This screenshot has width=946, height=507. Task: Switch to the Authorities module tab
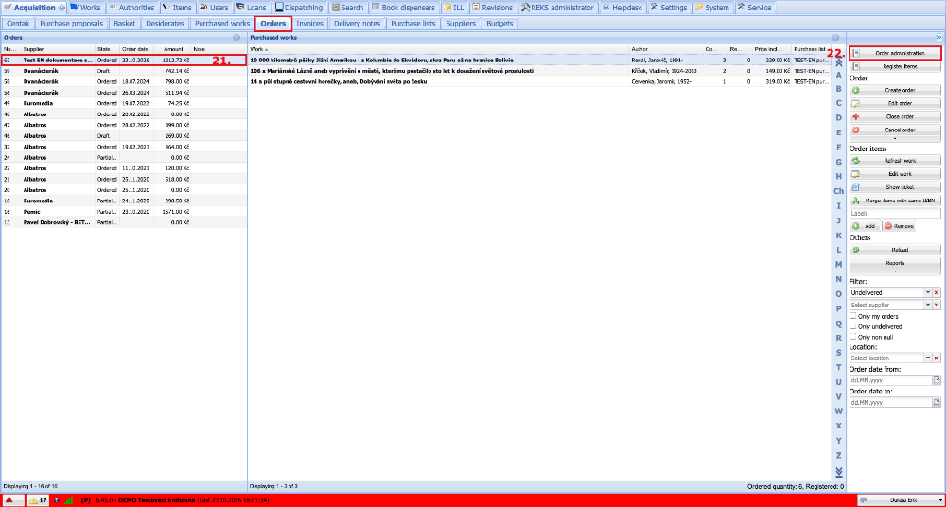(x=131, y=8)
